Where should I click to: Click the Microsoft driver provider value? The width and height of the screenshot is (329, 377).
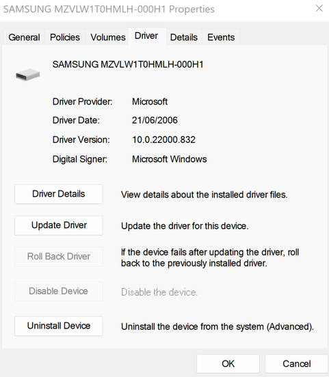click(150, 102)
